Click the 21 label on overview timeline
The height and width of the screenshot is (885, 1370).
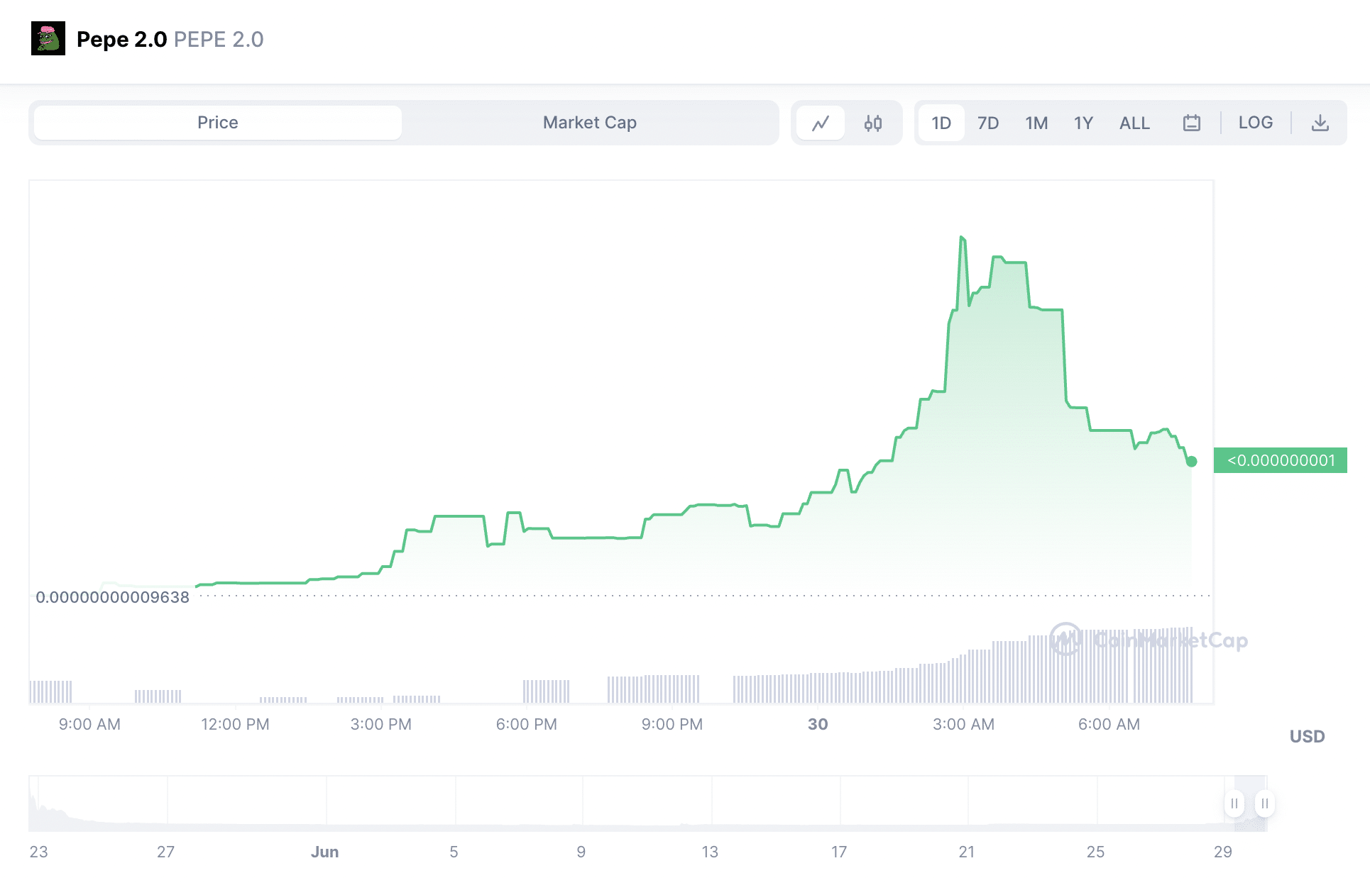[967, 852]
